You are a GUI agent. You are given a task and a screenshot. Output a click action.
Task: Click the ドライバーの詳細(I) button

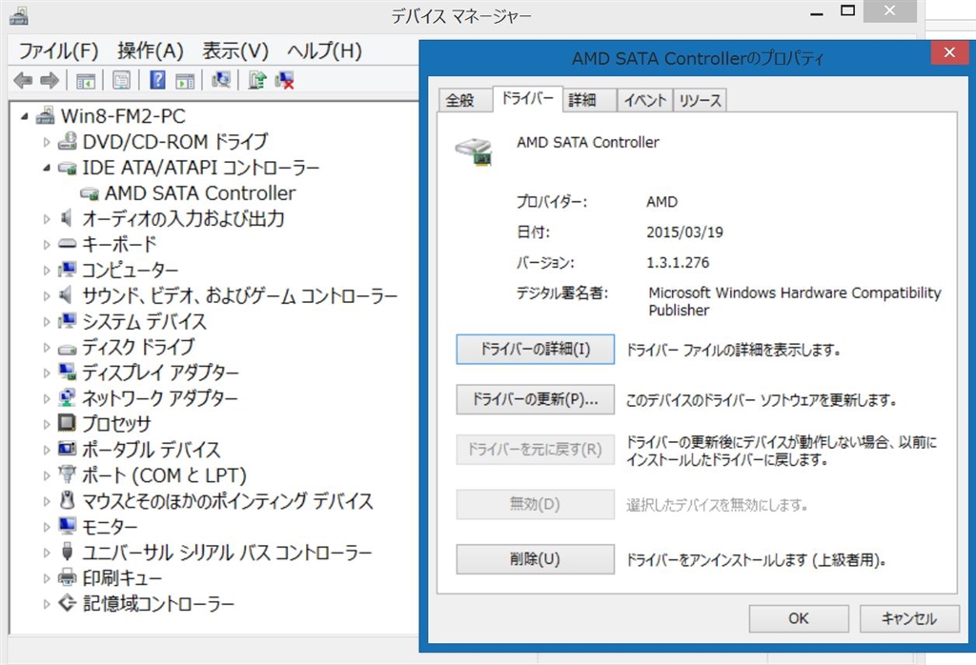536,349
